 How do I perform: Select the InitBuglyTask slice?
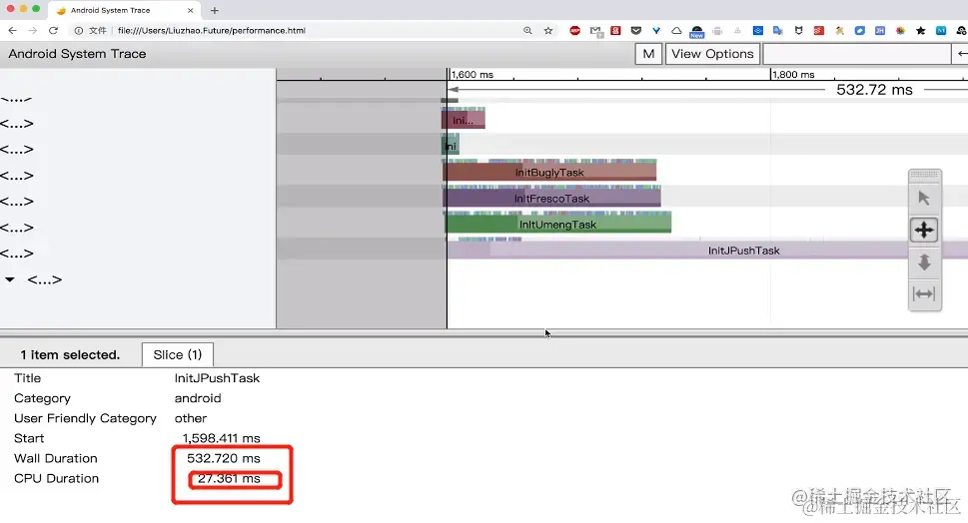[x=549, y=172]
